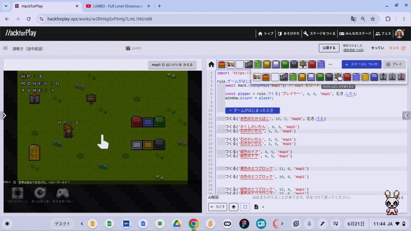
Task: Open Google Drive from the shelf
Action: [x=176, y=224]
